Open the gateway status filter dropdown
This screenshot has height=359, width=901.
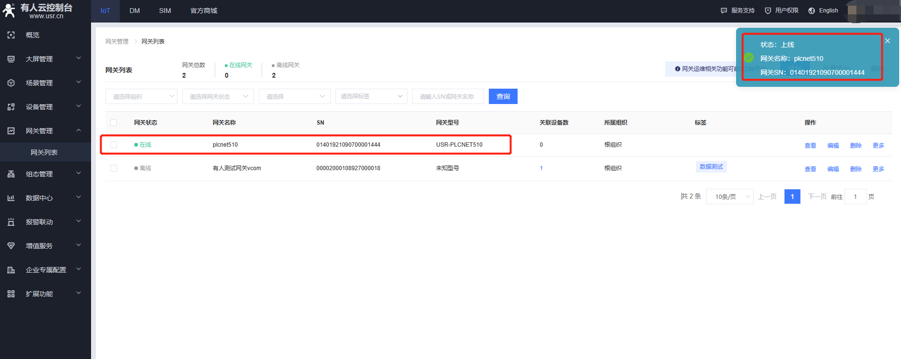(218, 96)
